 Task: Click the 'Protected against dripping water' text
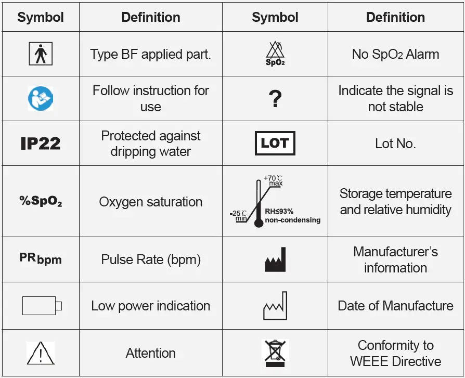pos(151,144)
